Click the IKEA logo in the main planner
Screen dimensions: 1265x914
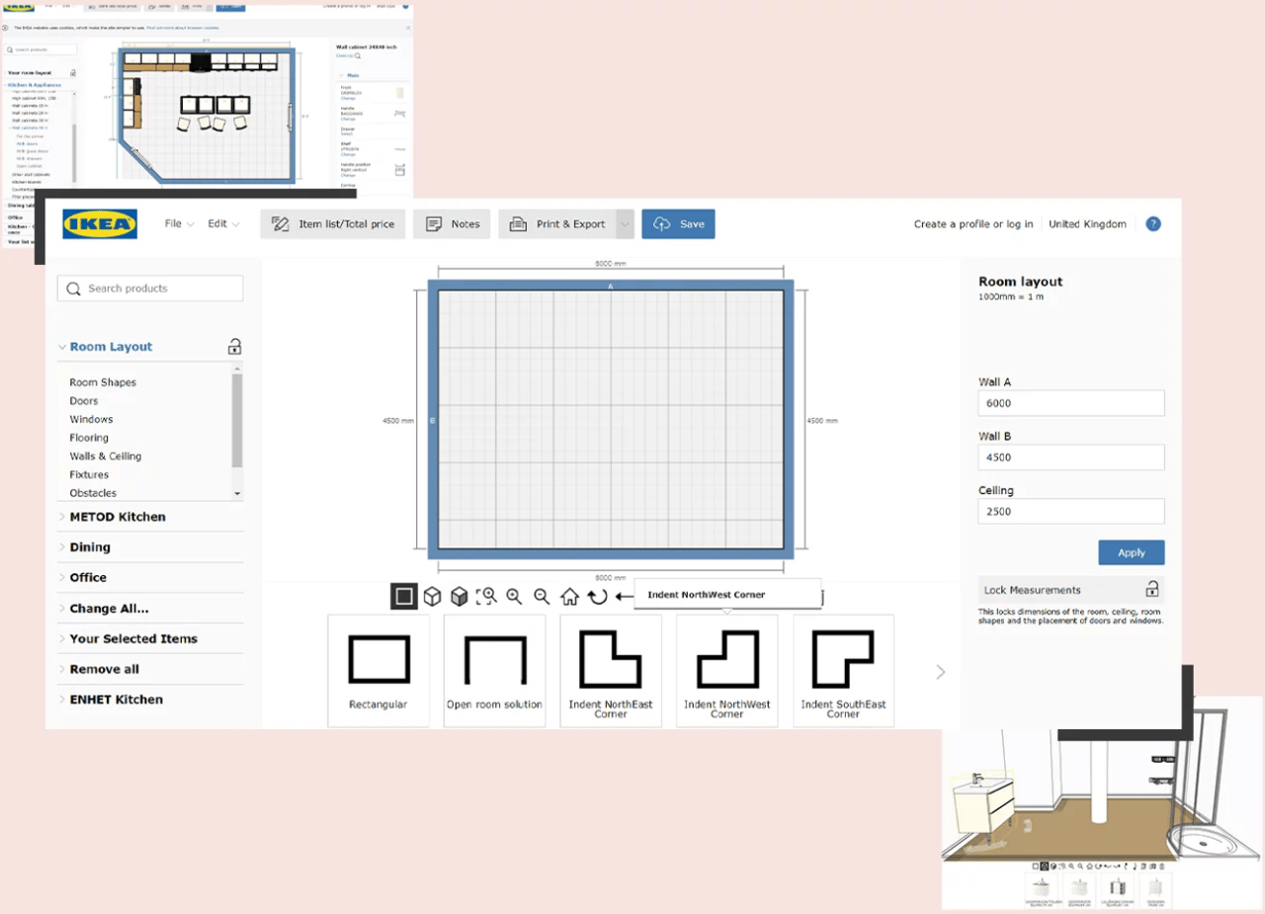[100, 224]
